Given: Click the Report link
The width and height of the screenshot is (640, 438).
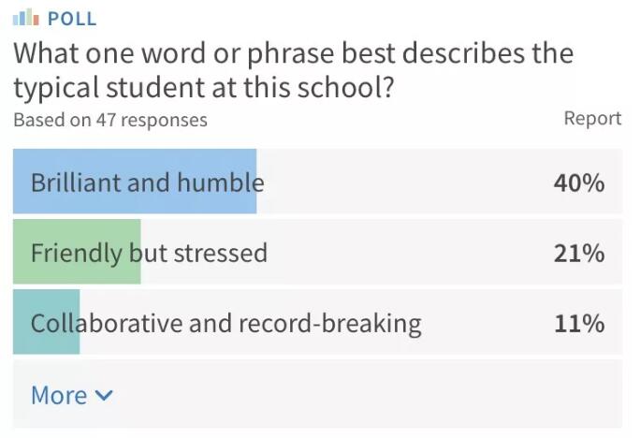Looking at the screenshot, I should [x=592, y=118].
